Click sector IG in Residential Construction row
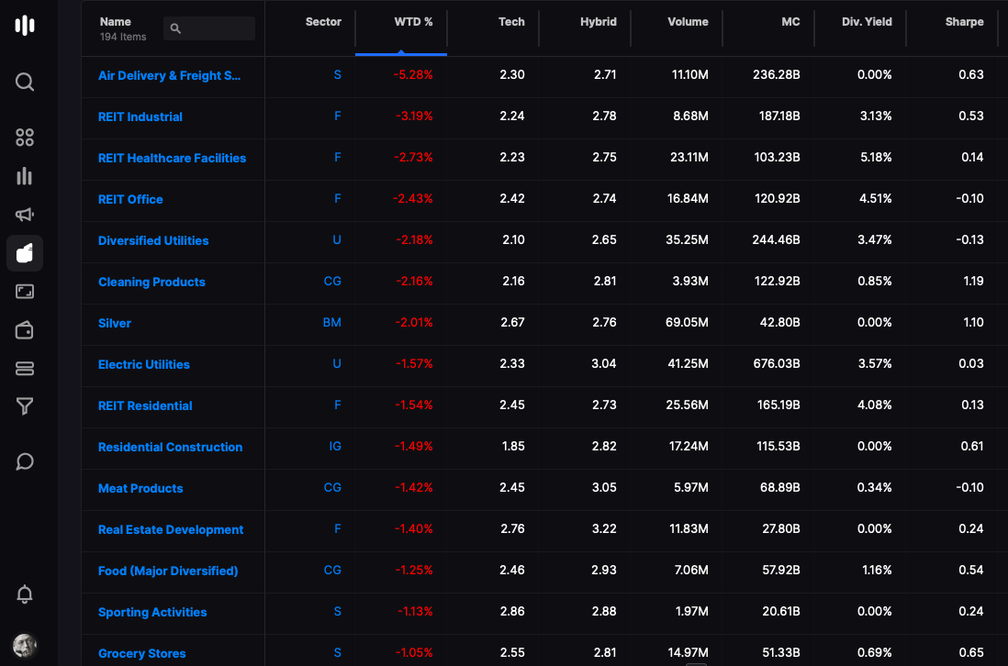The image size is (1008, 666). click(x=335, y=447)
